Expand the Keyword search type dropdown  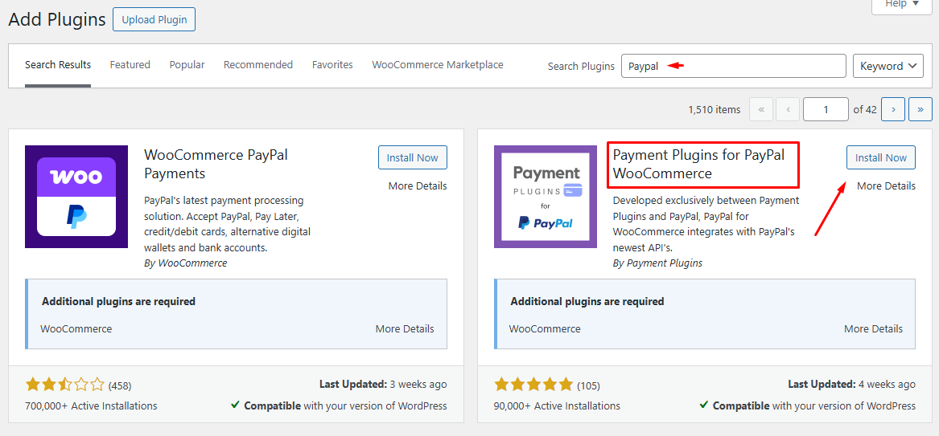pyautogui.click(x=888, y=66)
